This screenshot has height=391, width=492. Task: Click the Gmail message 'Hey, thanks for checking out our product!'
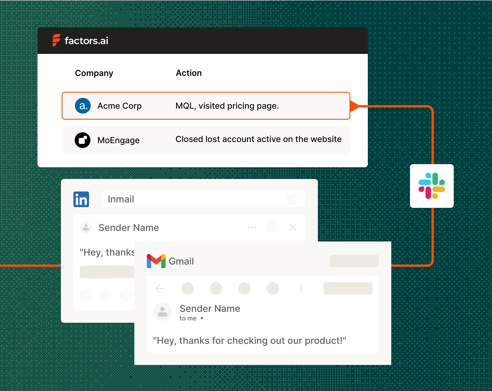coord(250,340)
